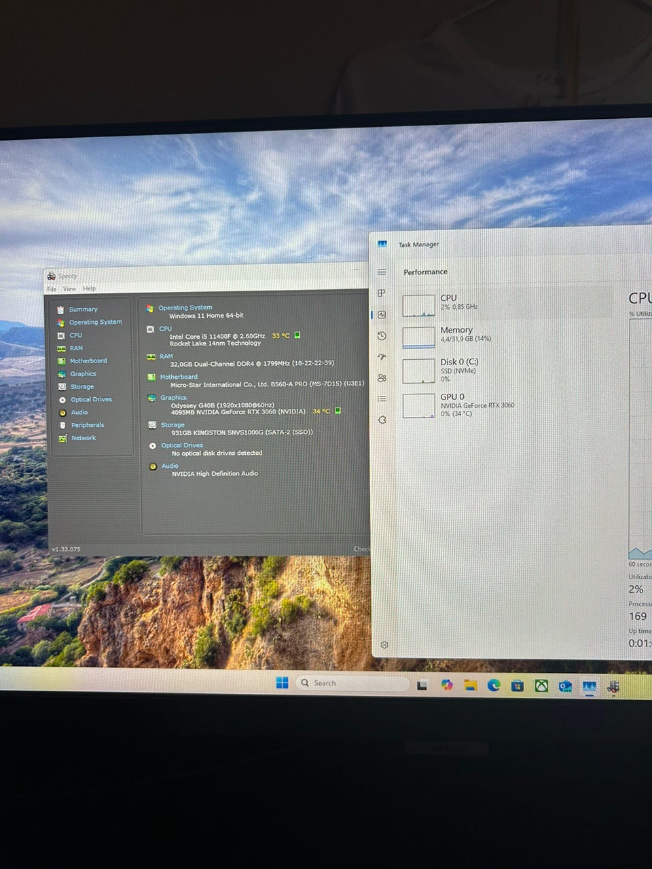
Task: Click the 'NVIDIA High Definition Audio' text
Action: tap(215, 474)
